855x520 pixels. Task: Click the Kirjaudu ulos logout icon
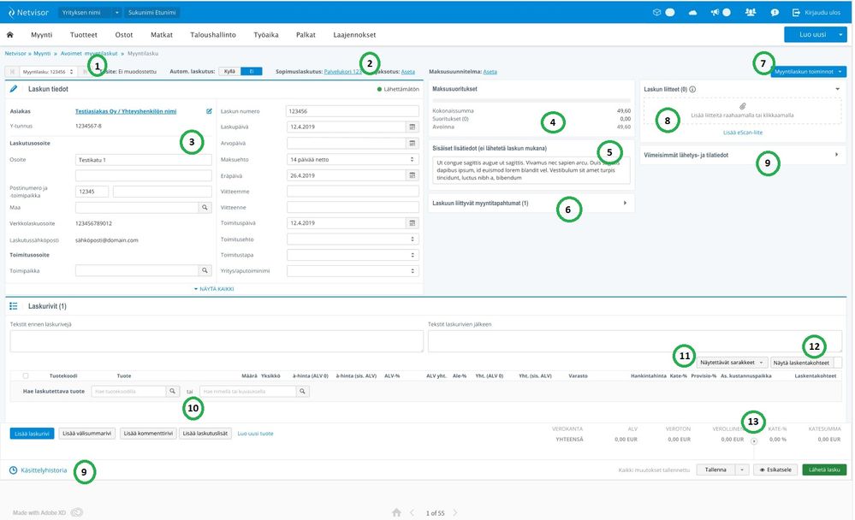point(798,13)
